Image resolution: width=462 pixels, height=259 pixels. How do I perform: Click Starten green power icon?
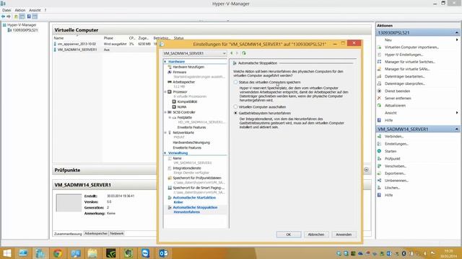coord(379,151)
